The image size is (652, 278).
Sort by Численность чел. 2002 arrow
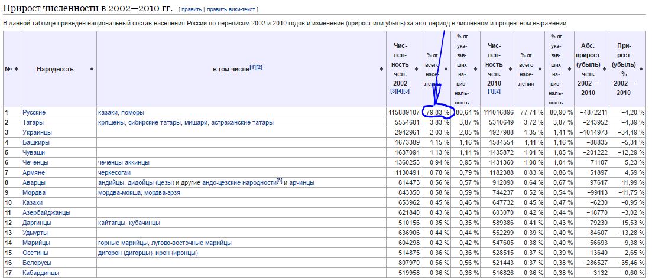[416, 69]
